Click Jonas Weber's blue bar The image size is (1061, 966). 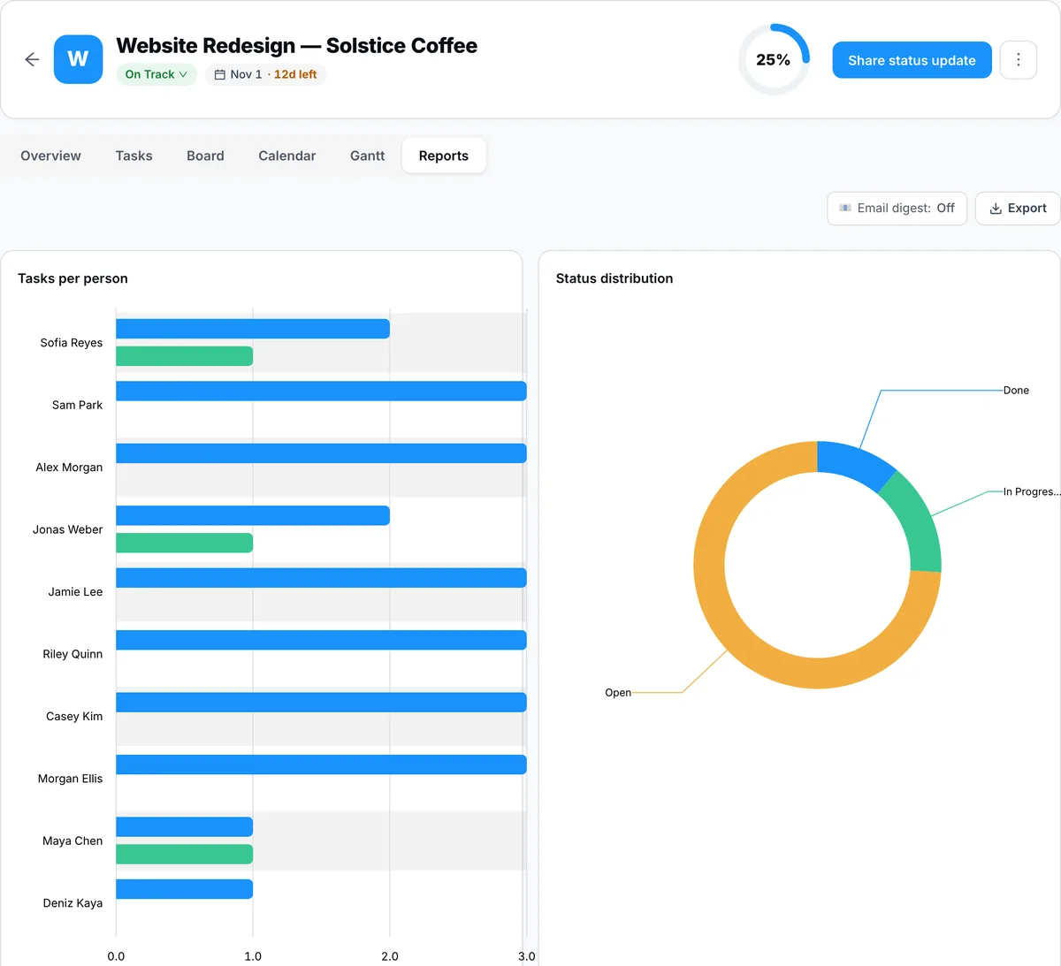point(253,515)
